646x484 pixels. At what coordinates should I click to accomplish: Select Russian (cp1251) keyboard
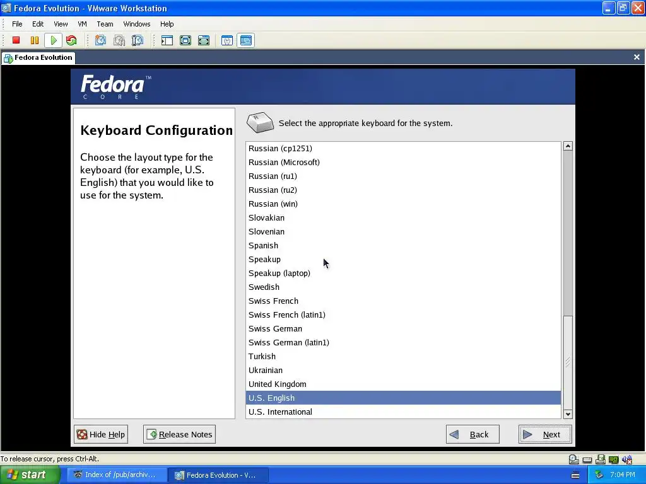point(403,149)
